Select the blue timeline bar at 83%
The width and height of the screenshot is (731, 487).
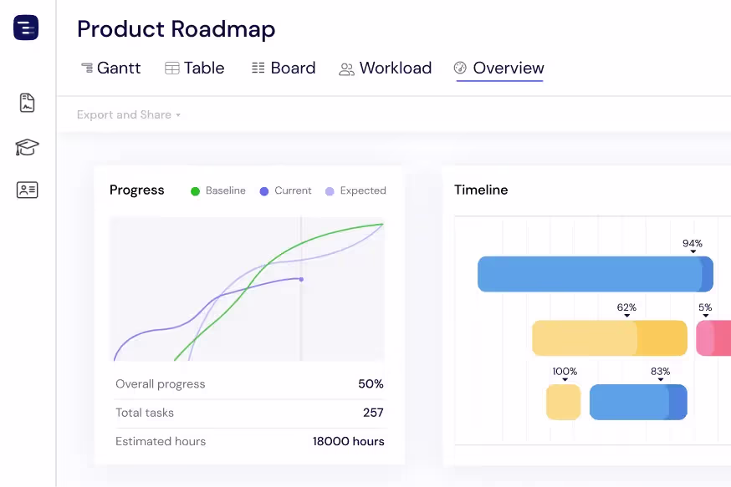(638, 402)
